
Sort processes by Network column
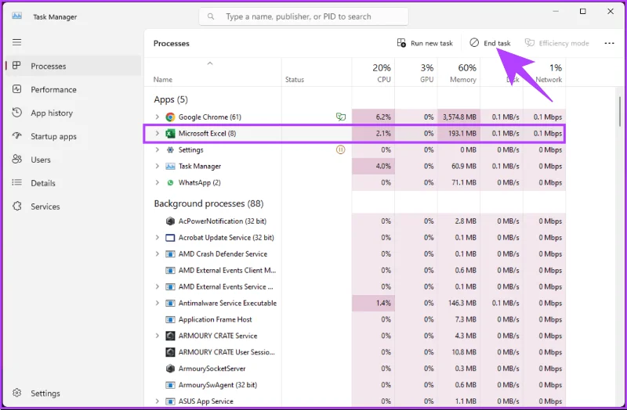[x=545, y=73]
